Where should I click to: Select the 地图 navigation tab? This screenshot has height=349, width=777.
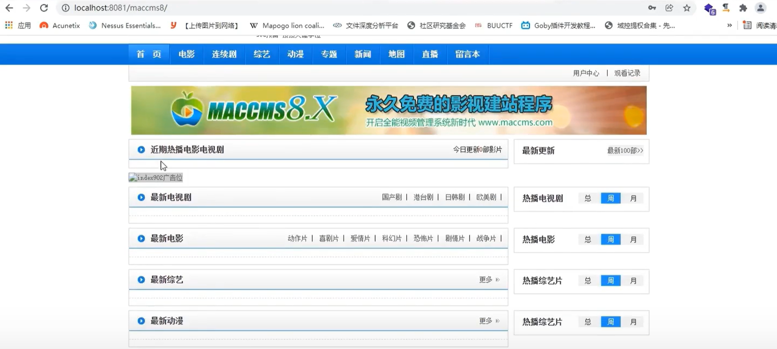397,54
